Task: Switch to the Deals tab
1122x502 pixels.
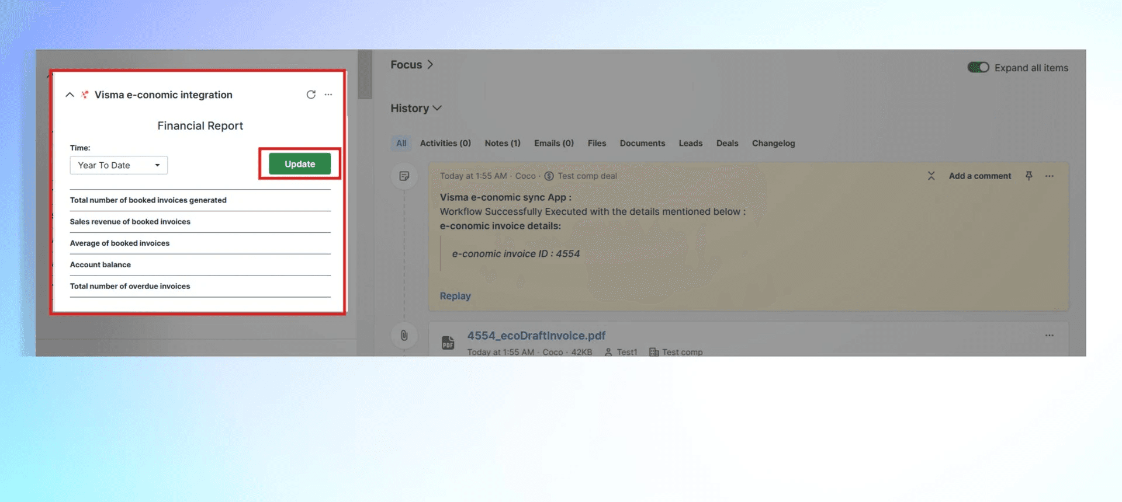Action: (x=728, y=143)
